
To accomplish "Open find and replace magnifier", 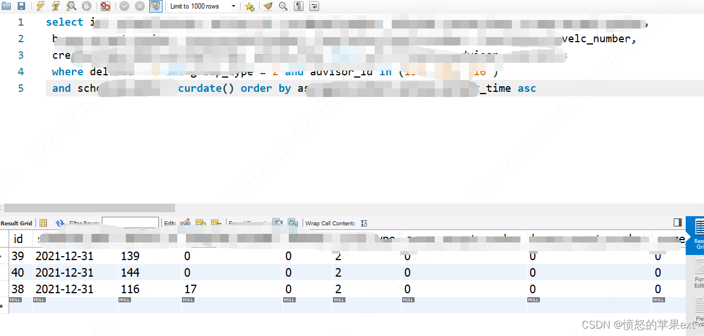I will tap(283, 6).
